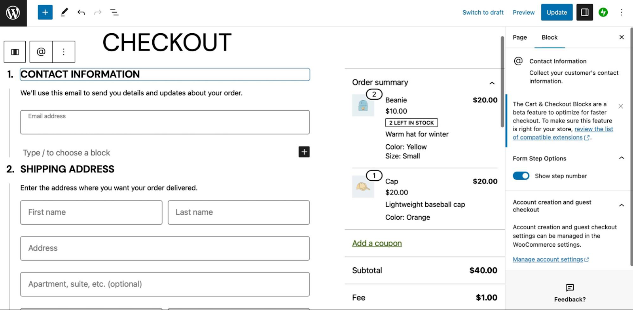
Task: Click the Add a coupon link
Action: coord(377,244)
